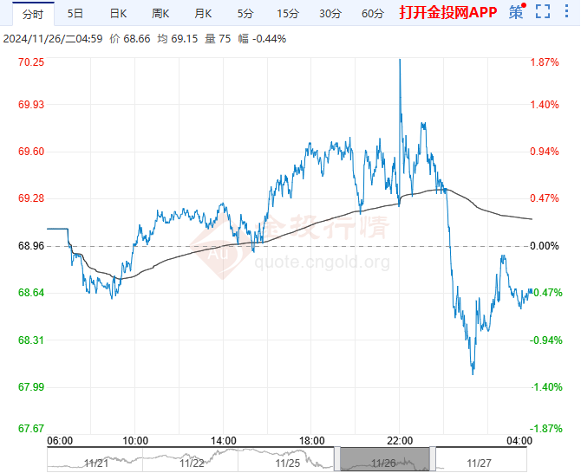This screenshot has height=473, width=581.
Task: Select the 分时 time-sharing tab
Action: click(32, 13)
